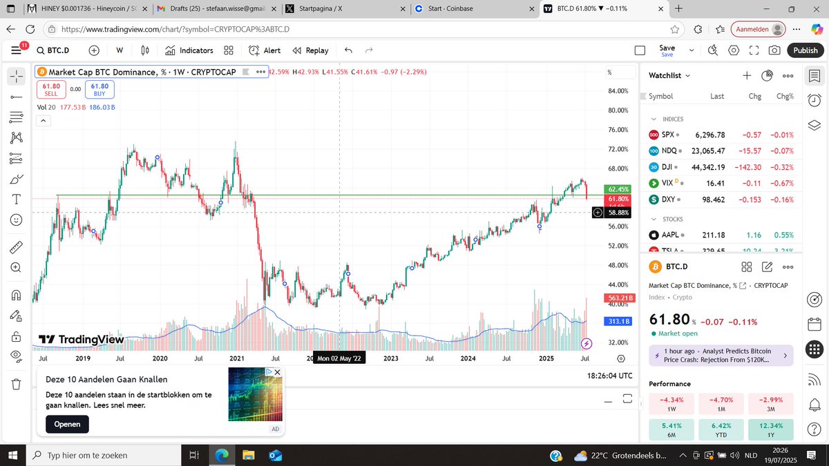Hide all drawings with eye icon
Screen dimensions: 829x466
(16, 356)
